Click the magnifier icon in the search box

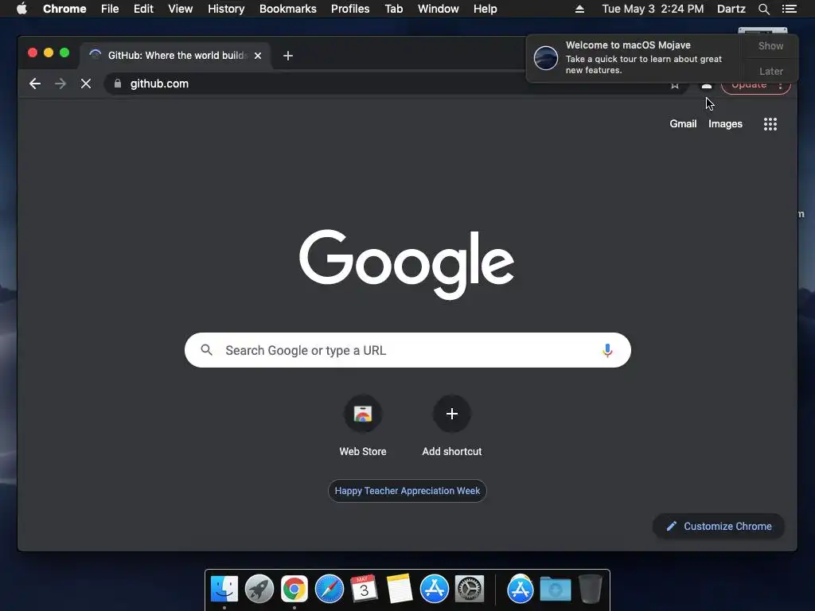coord(206,350)
